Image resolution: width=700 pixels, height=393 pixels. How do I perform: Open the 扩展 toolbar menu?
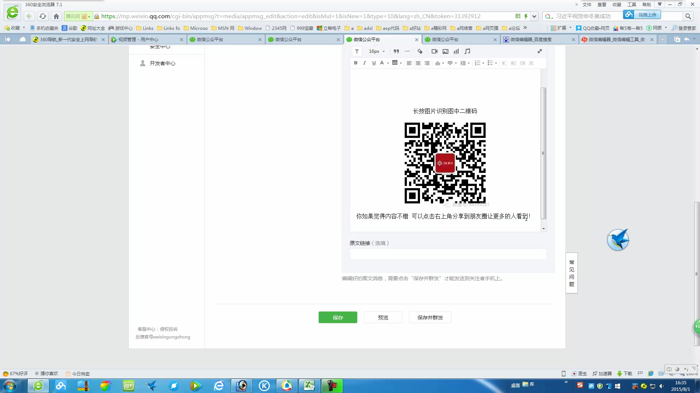click(561, 28)
